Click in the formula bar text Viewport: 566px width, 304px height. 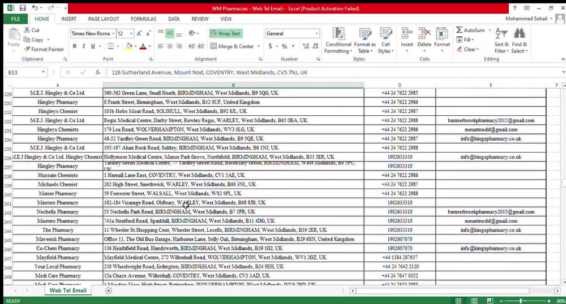209,72
